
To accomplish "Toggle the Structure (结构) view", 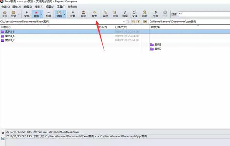I will click(59, 14).
